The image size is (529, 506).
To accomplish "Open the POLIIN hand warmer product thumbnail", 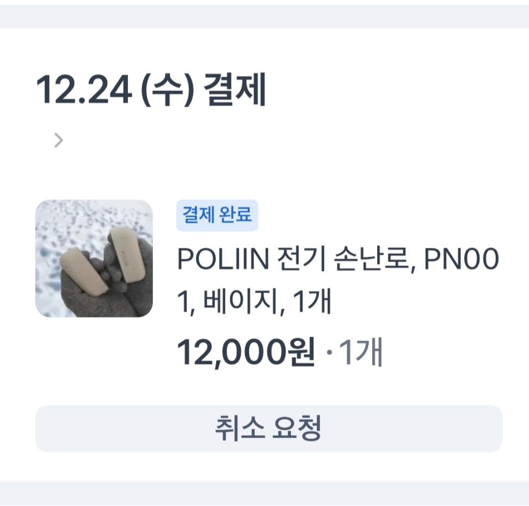I will pos(94,258).
